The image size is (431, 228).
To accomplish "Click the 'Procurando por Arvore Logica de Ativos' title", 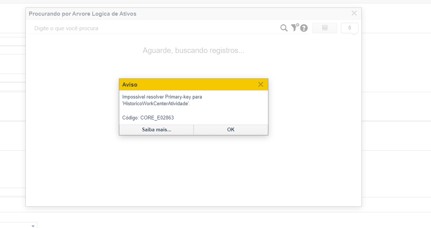I will (x=83, y=14).
